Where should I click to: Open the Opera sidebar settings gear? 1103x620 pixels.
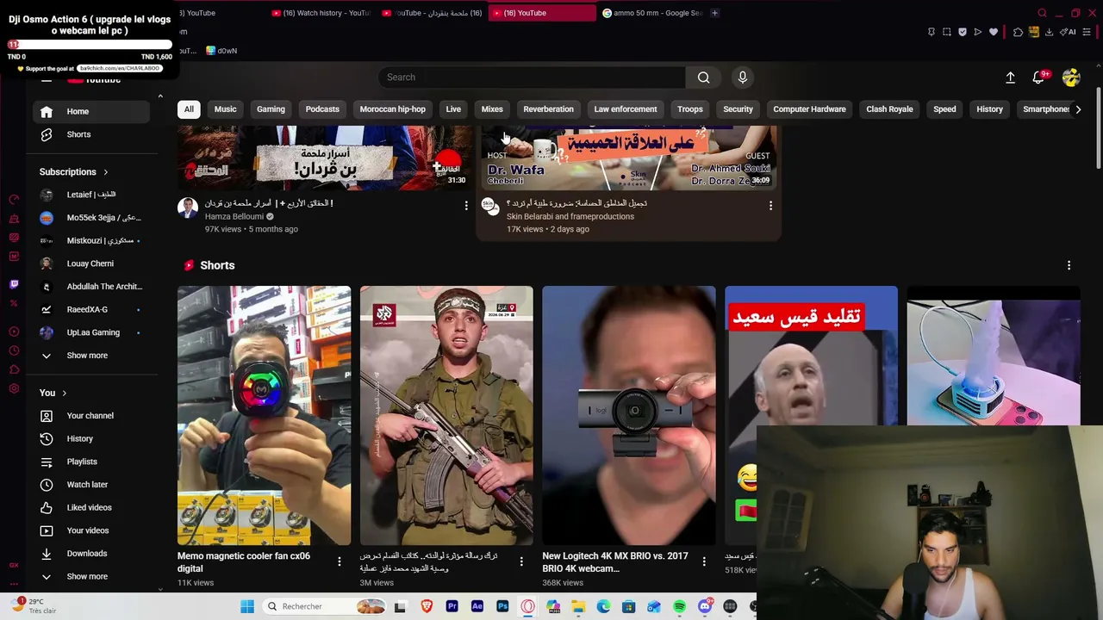[x=14, y=388]
